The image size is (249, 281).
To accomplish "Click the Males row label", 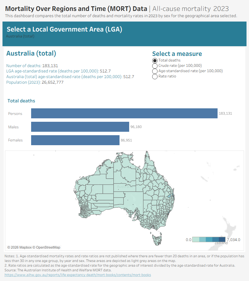I will [13, 127].
